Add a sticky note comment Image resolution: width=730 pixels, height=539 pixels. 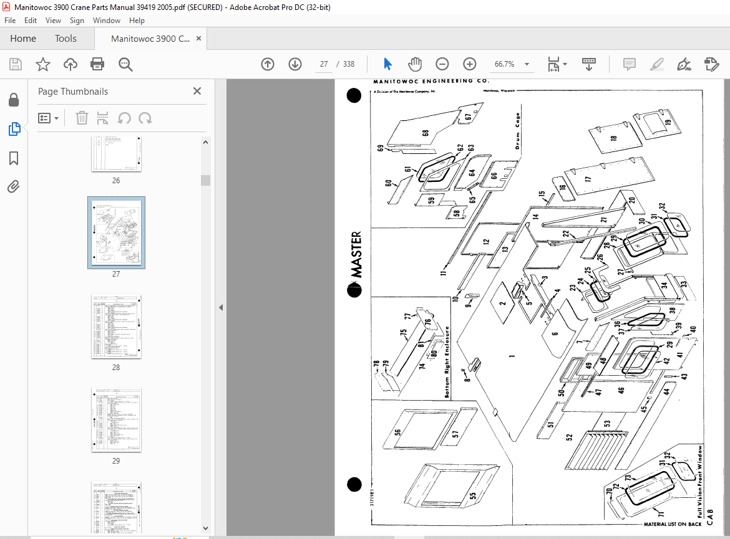tap(629, 64)
